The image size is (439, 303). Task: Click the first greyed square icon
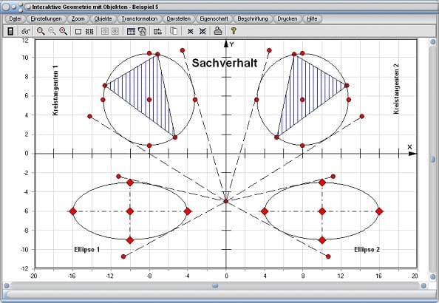pyautogui.click(x=104, y=31)
